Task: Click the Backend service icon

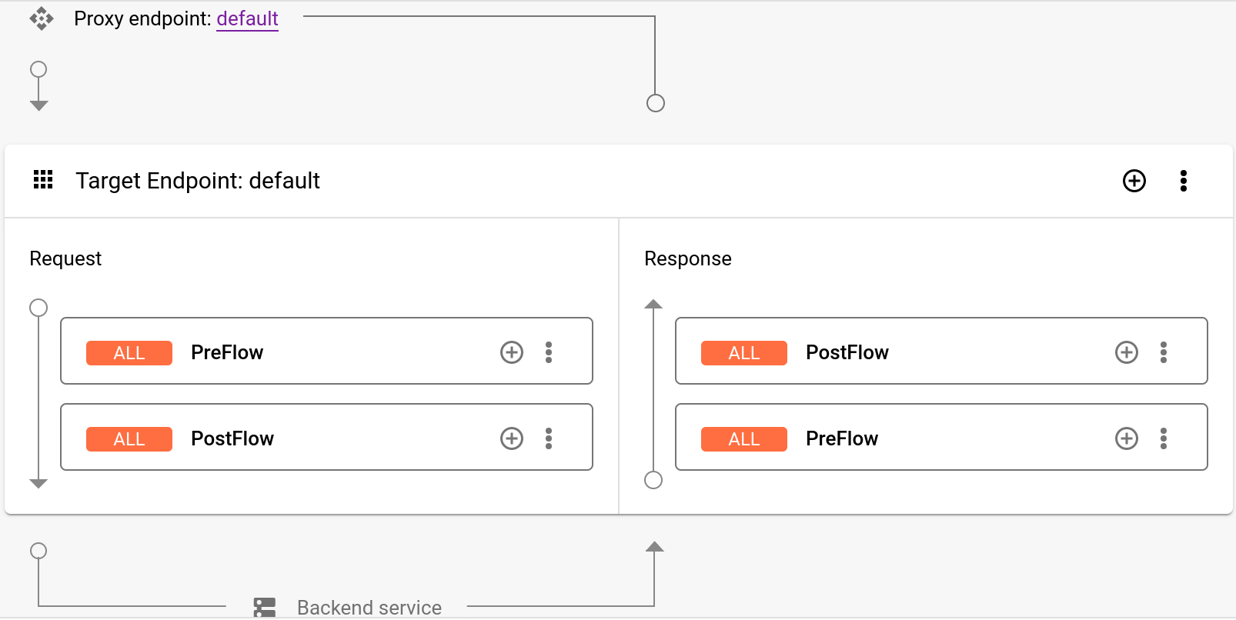Action: 265,607
